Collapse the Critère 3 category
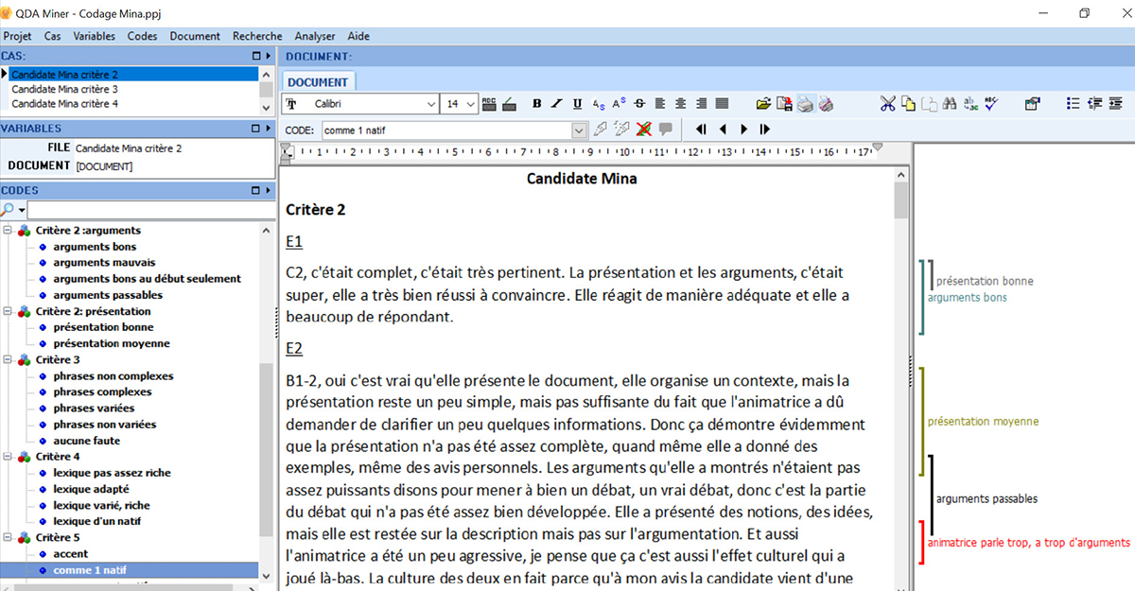This screenshot has width=1135, height=591. (x=8, y=360)
